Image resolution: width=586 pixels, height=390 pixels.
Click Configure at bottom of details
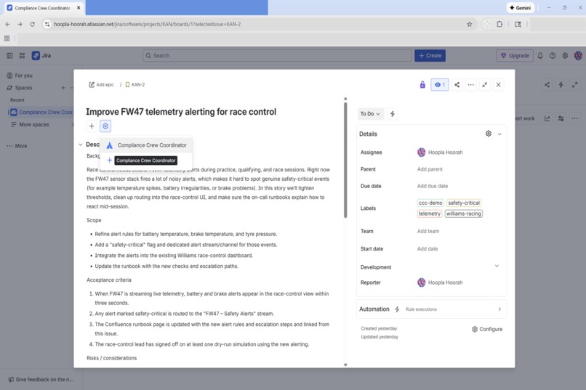(x=487, y=329)
